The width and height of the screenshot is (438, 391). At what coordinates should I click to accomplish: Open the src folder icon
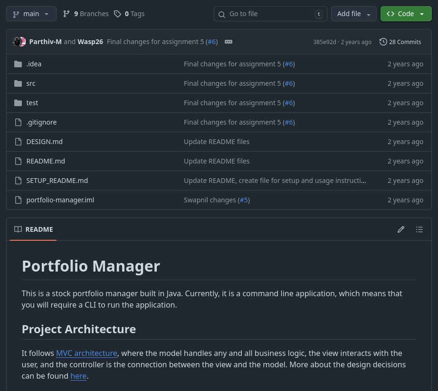(x=18, y=83)
